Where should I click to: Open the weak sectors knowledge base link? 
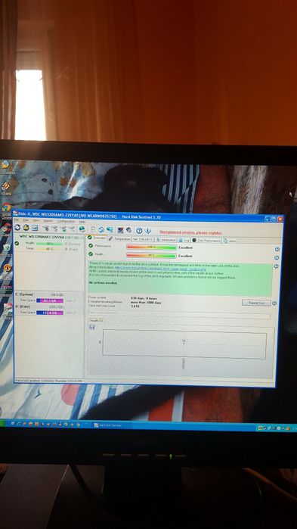[x=160, y=269]
